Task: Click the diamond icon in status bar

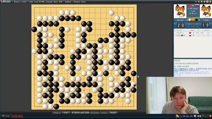Action: pos(195,116)
